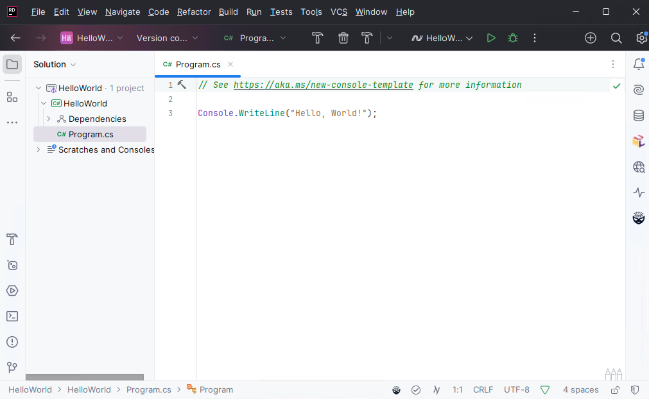Open the Terminal tool window

12,316
